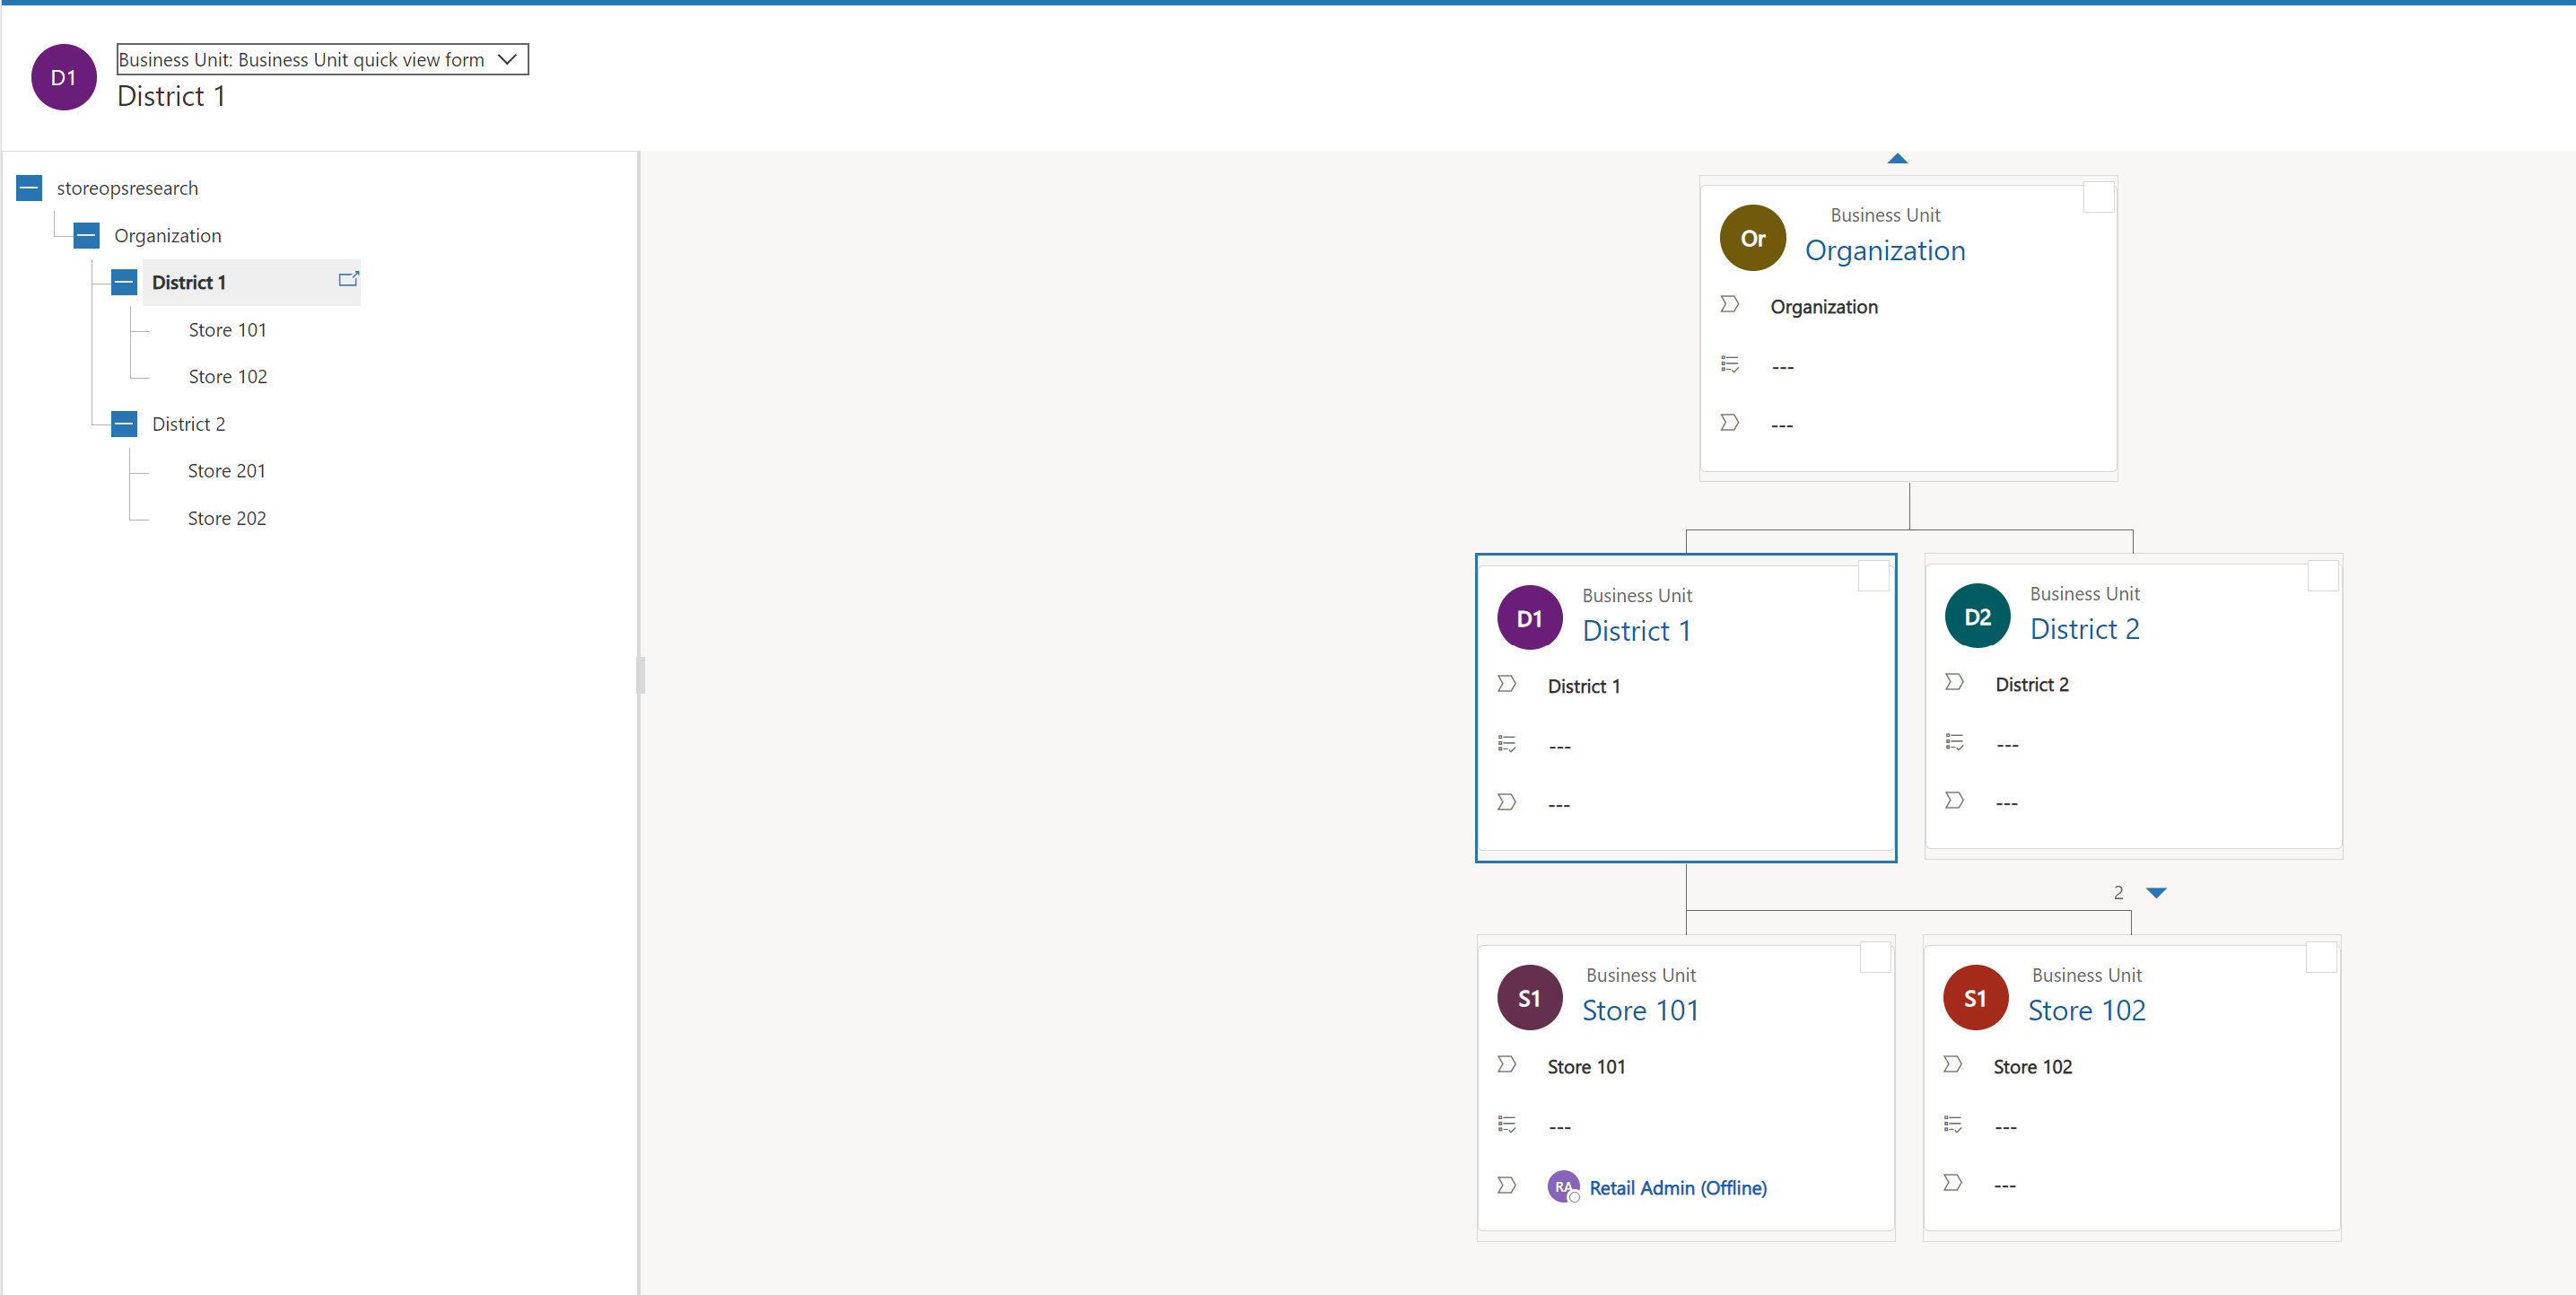This screenshot has height=1295, width=2576.
Task: Select Store 101 in the left tree panel
Action: (x=228, y=328)
